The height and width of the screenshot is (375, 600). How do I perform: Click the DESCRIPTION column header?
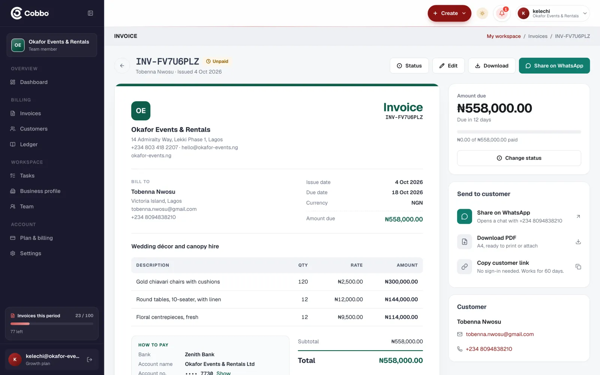tap(153, 265)
